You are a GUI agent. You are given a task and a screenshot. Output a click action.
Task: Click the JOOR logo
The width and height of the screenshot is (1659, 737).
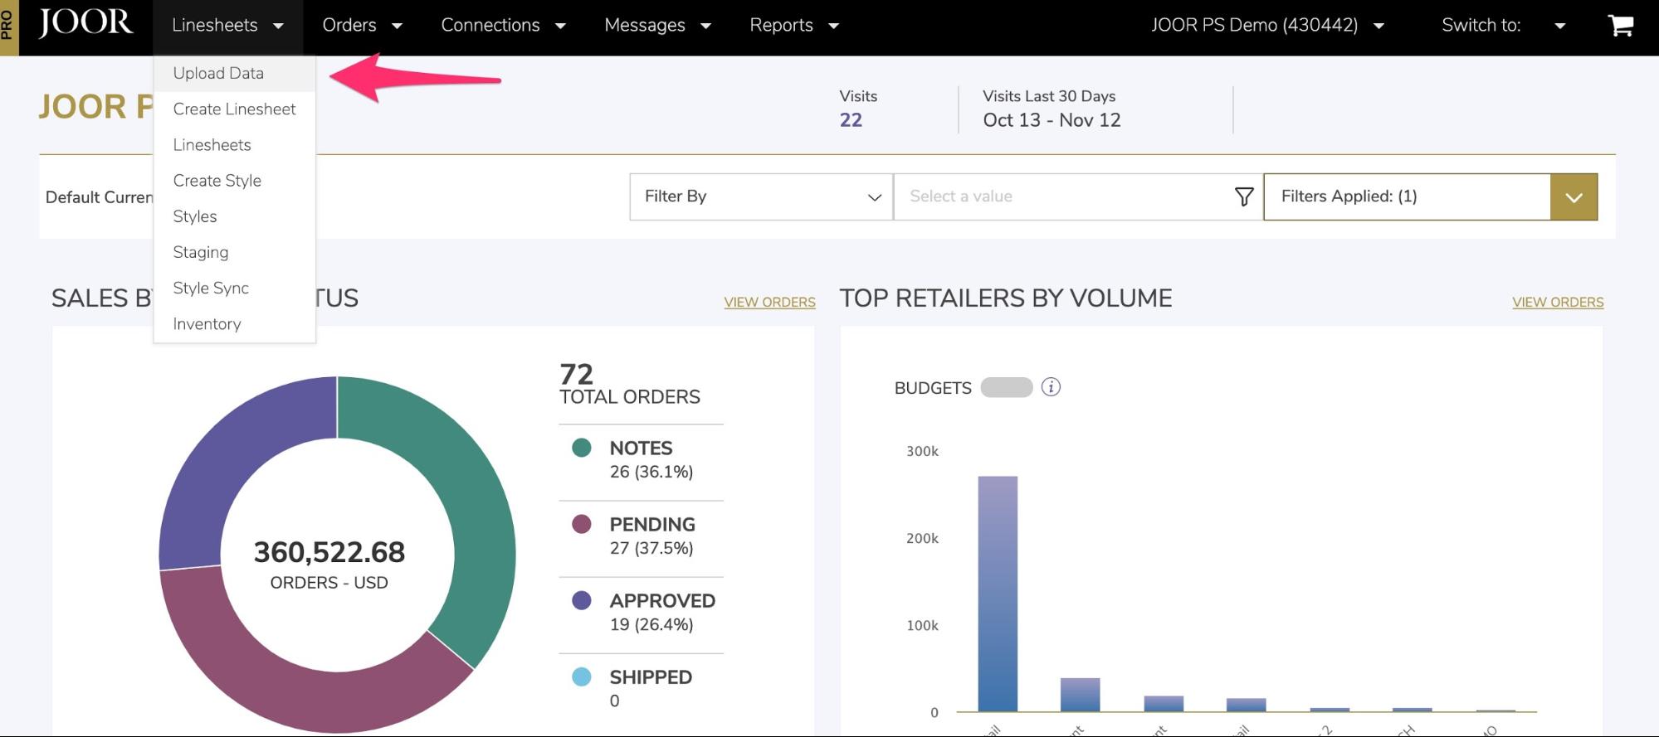pyautogui.click(x=85, y=24)
